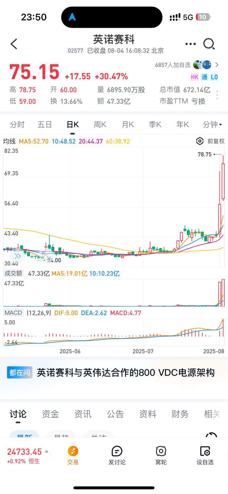Tap the 英诺赛科 stock title
228x494 pixels.
[x=114, y=39]
